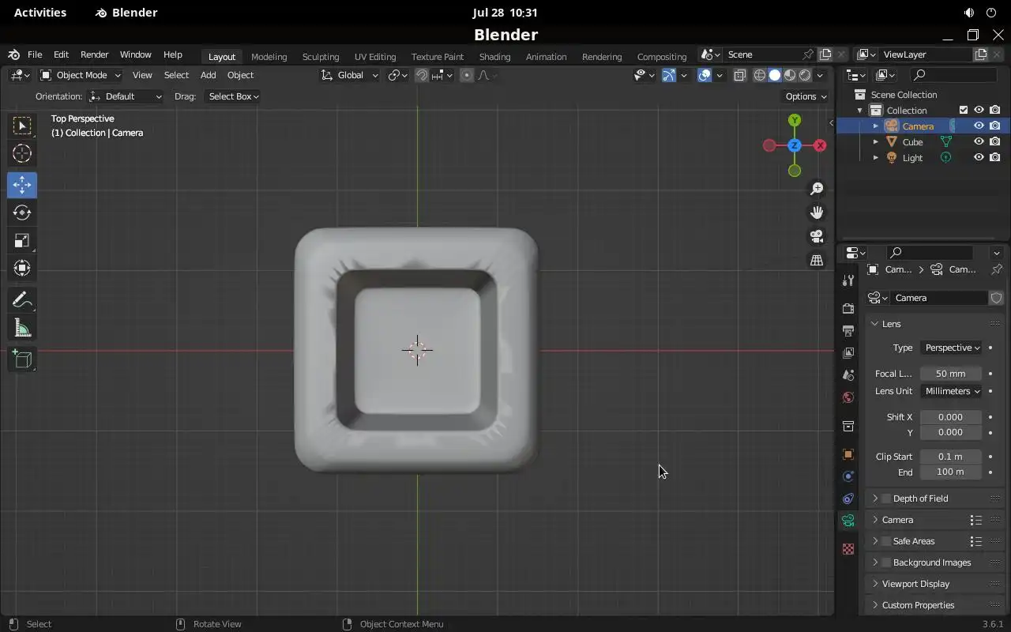Open the Object Constraints properties tab
This screenshot has height=632, width=1011.
[x=848, y=498]
